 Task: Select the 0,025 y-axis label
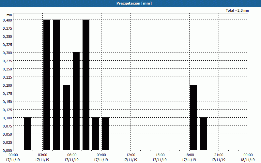[7, 142]
